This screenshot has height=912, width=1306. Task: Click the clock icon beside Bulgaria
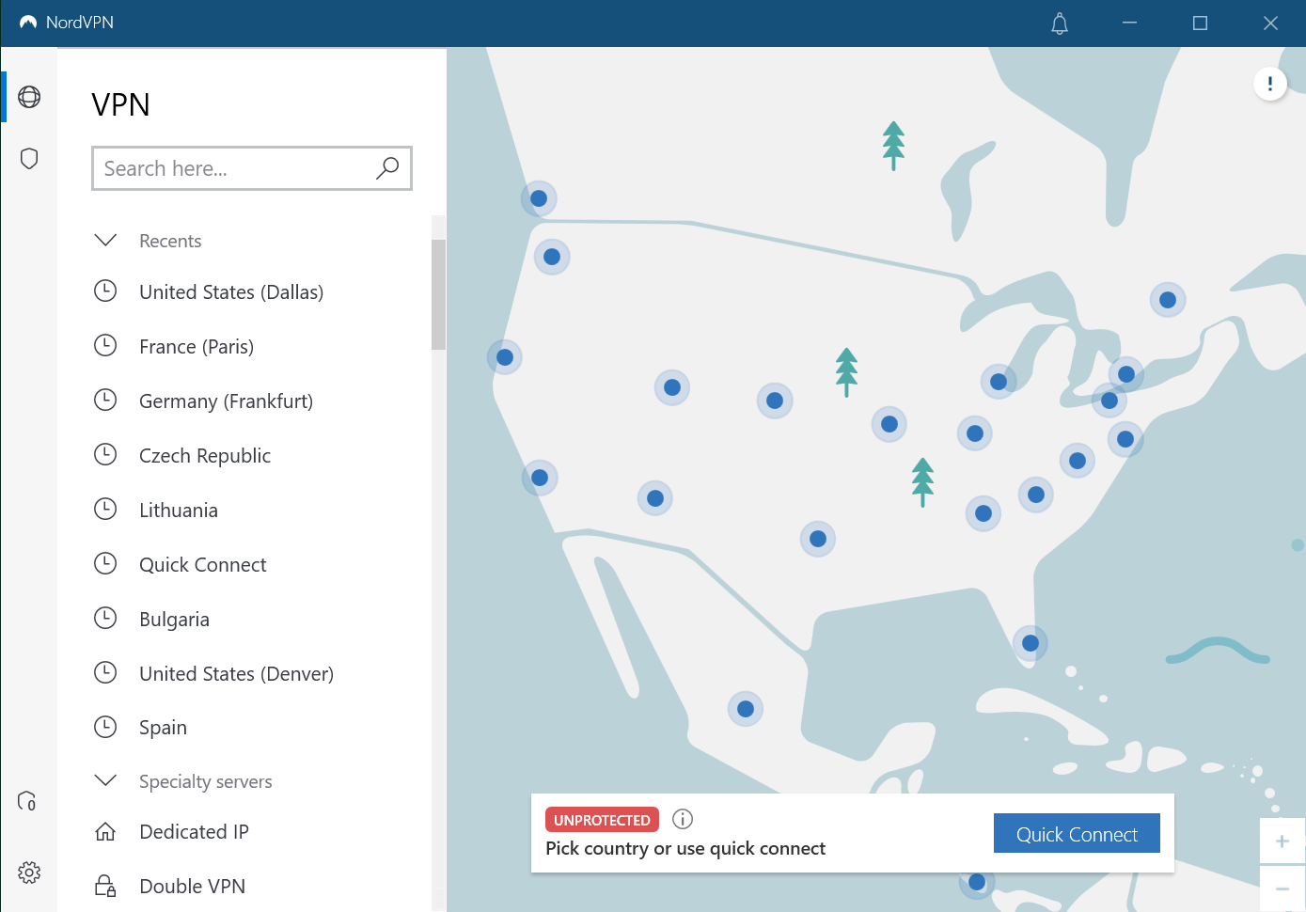tap(105, 619)
